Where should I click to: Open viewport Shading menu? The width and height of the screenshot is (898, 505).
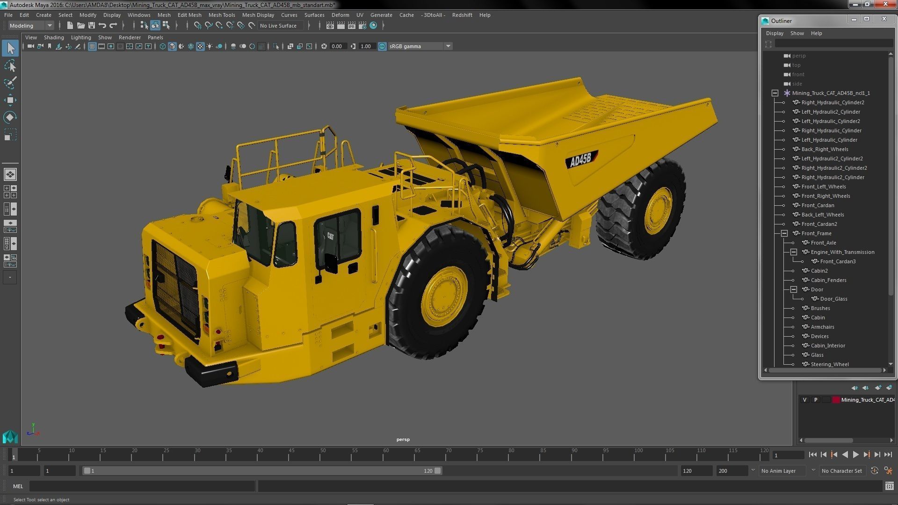point(54,37)
